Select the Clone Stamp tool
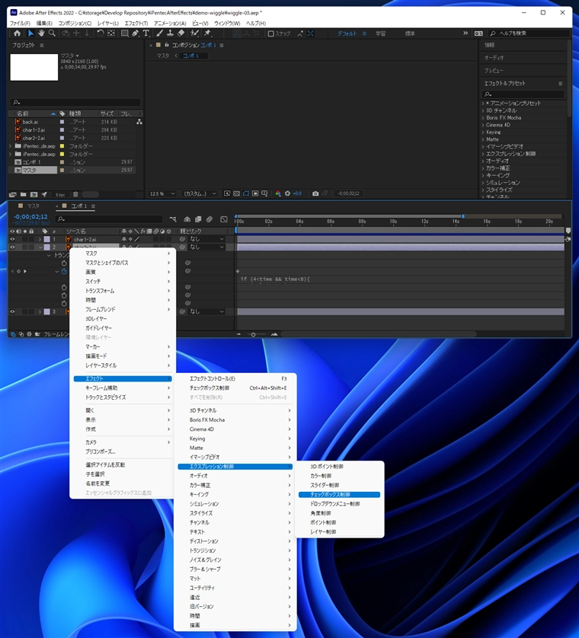 (x=170, y=33)
